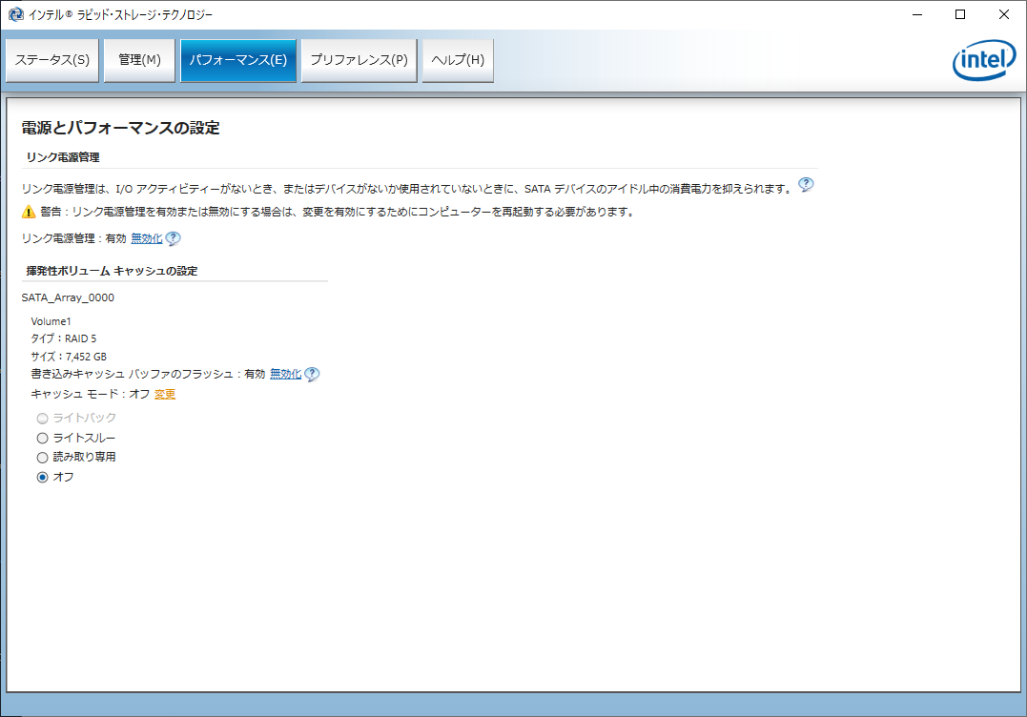Click the 変更 link for キャッシュ モード
Viewport: 1027px width, 717px height.
tap(165, 394)
